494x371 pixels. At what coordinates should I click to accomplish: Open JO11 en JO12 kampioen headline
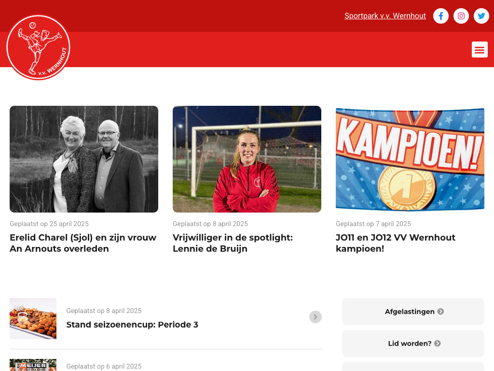(396, 243)
